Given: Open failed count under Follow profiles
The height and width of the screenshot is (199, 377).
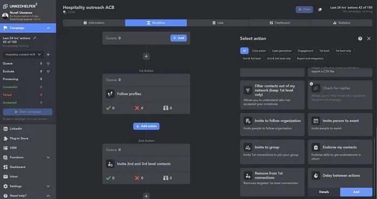Looking at the screenshot, I should point(139,108).
